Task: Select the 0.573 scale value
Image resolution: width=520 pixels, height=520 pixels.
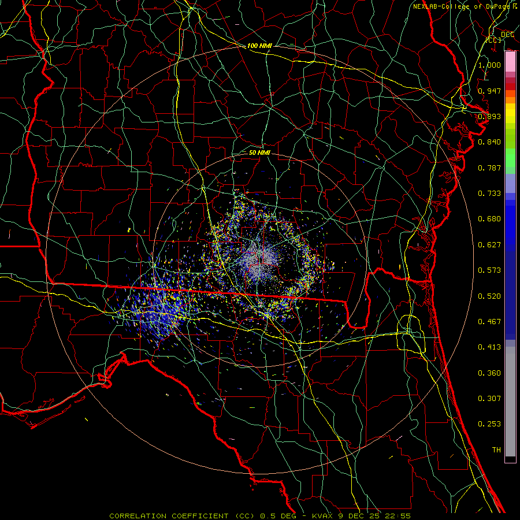Action: (x=489, y=270)
